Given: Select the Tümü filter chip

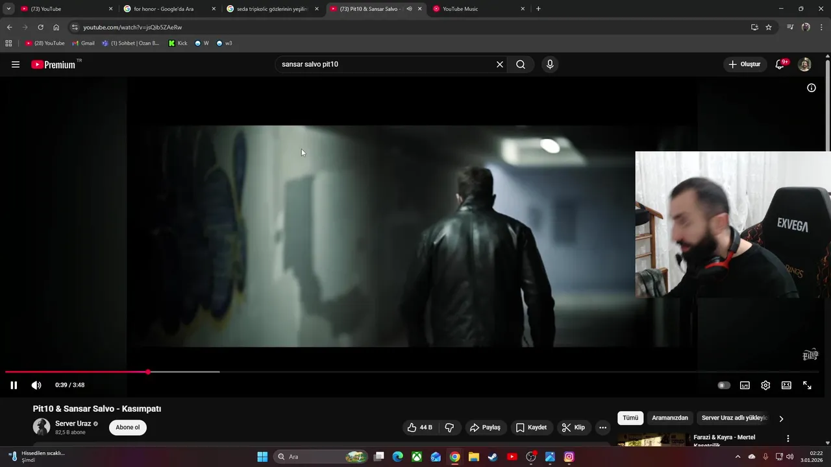Looking at the screenshot, I should point(630,418).
